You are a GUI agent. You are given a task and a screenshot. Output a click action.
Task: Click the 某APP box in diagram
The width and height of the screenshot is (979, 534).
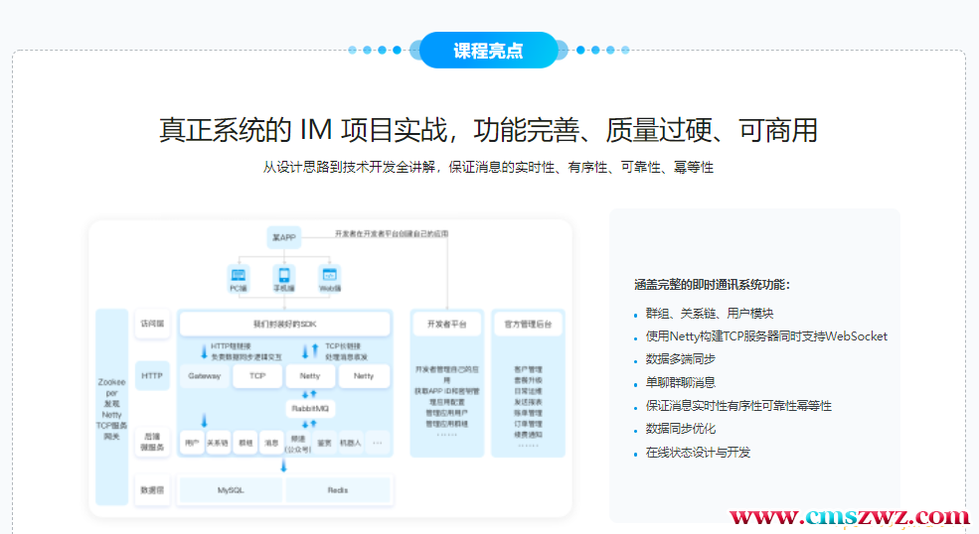tap(284, 237)
